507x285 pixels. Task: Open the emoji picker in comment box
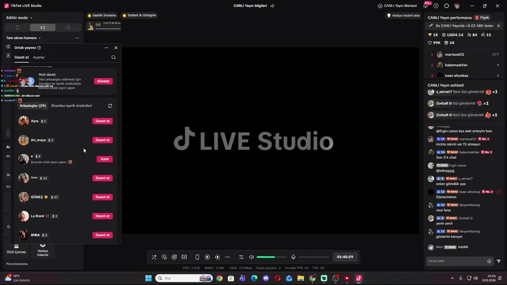coord(489,261)
